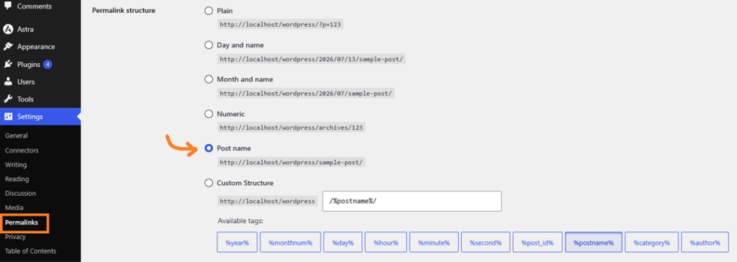This screenshot has width=737, height=262.
Task: Click the Appearance paintbrush icon
Action: tap(8, 47)
